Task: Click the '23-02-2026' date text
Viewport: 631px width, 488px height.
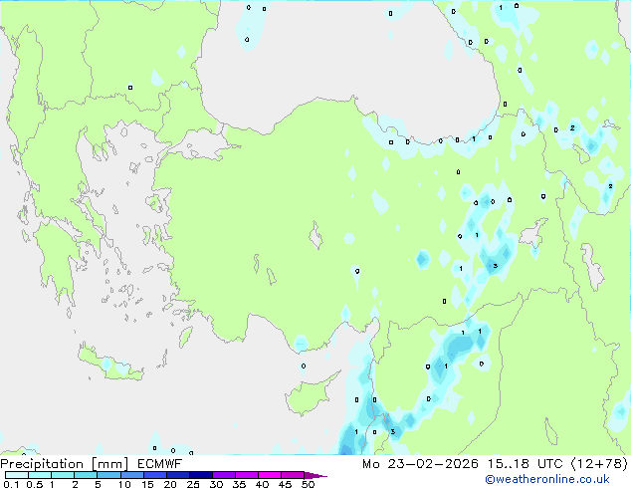Action: pyautogui.click(x=433, y=464)
